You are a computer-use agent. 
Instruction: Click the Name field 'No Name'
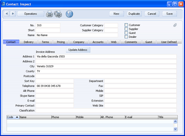pos(77,35)
